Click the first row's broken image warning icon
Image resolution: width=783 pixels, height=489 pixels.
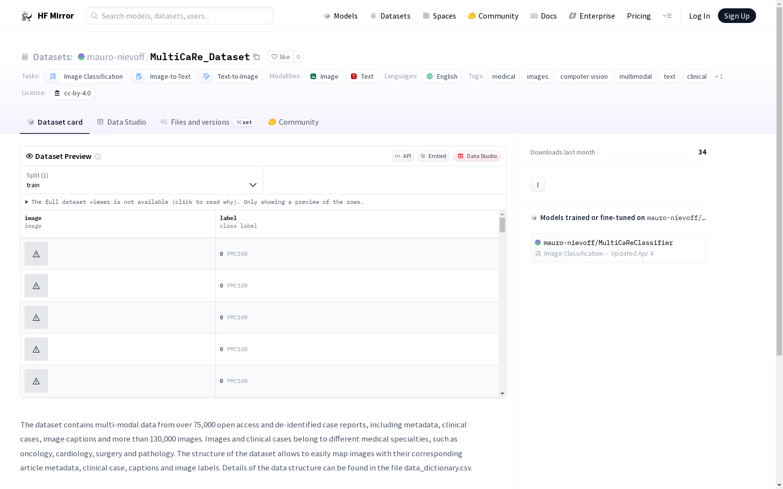[36, 254]
